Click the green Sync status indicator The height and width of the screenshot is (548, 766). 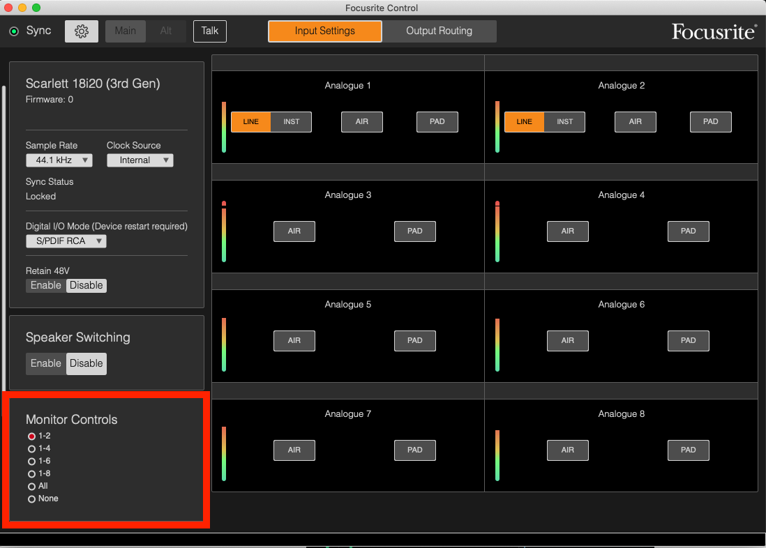14,31
